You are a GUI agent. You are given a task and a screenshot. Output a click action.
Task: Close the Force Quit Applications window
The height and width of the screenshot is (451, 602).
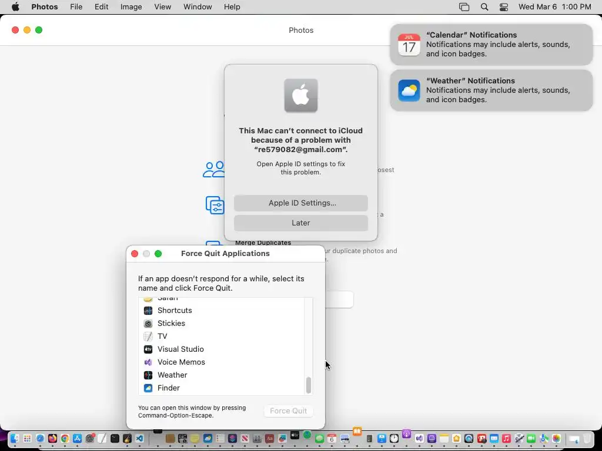tap(135, 254)
